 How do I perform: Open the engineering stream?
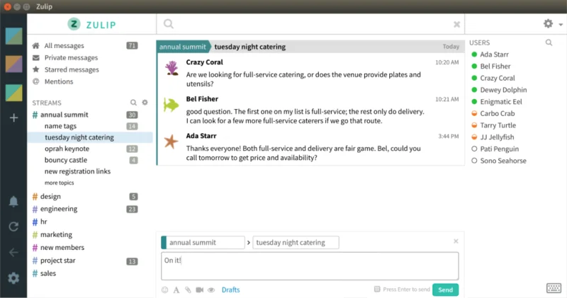click(x=59, y=209)
